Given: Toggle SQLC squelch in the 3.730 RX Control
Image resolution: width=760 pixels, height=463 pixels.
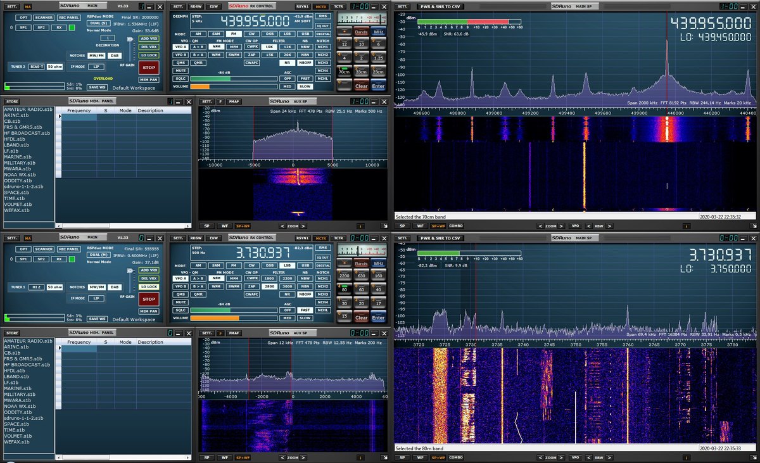Looking at the screenshot, I should tap(180, 310).
